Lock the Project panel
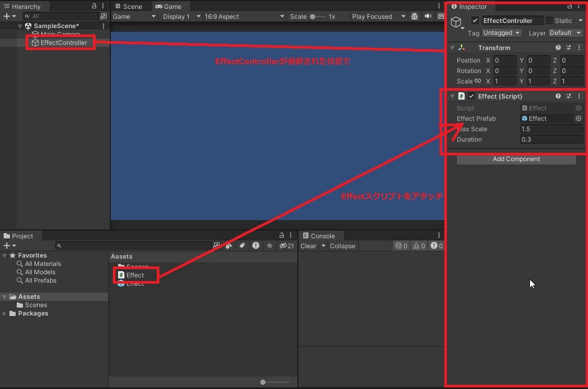588x389 pixels. [x=281, y=235]
